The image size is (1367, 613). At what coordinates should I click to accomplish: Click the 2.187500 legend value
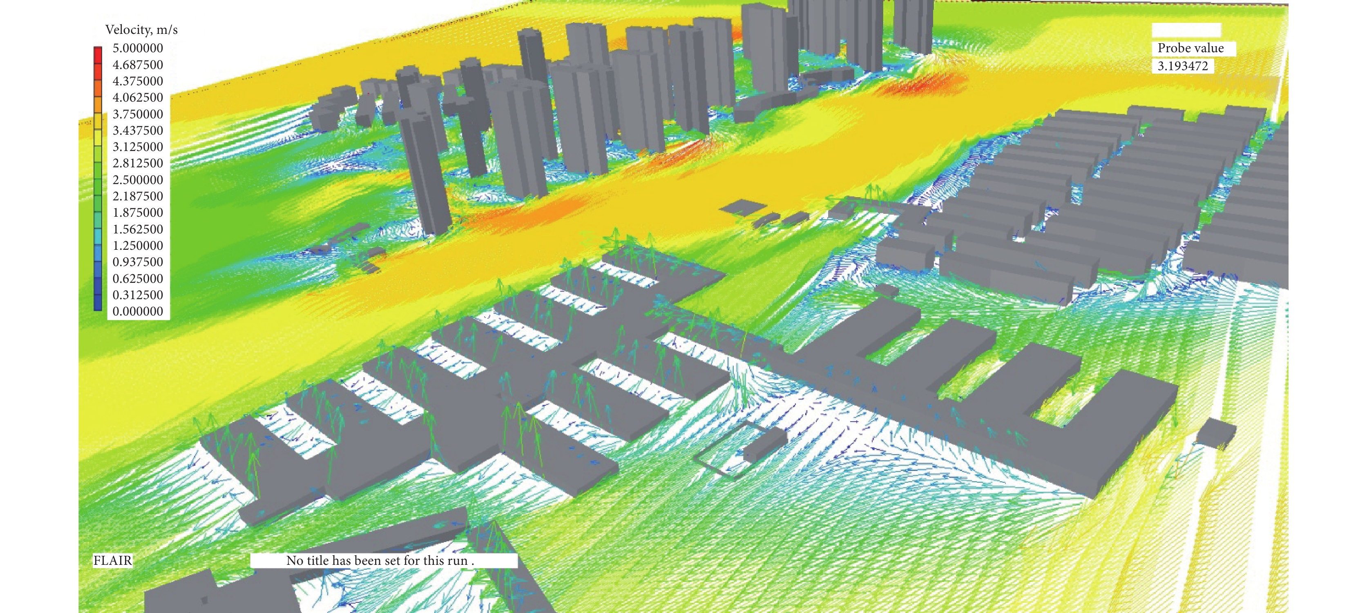coord(137,196)
